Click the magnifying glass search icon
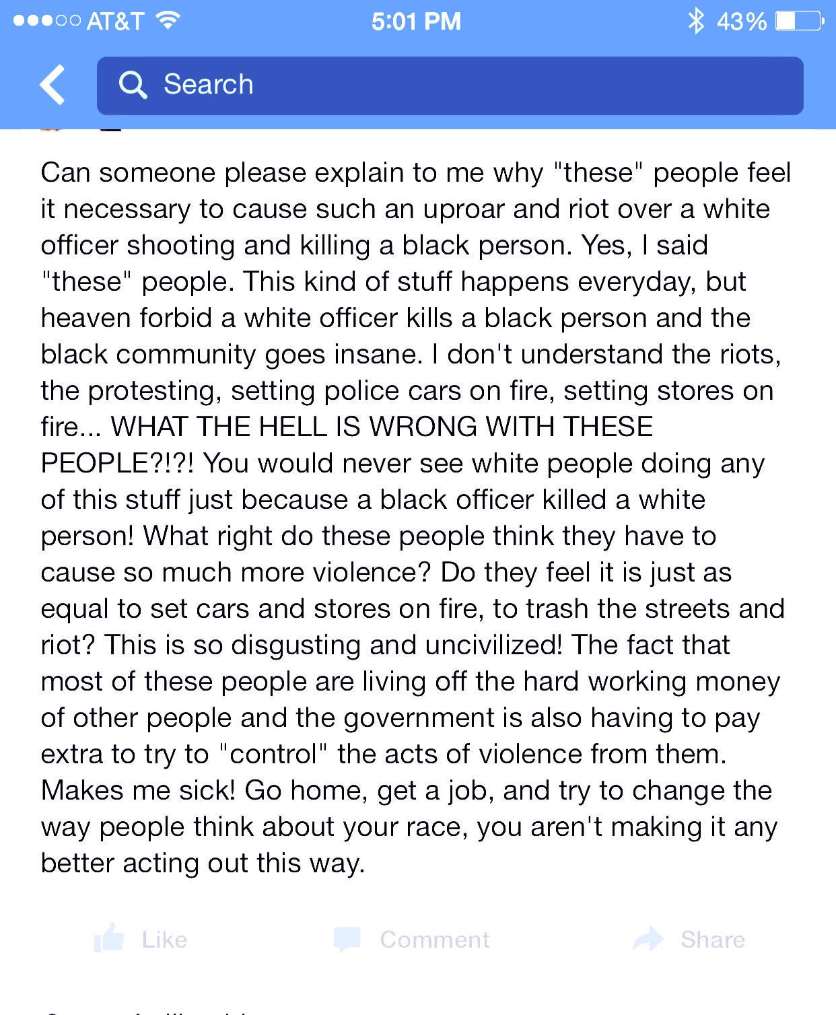The height and width of the screenshot is (1015, 836). (133, 85)
